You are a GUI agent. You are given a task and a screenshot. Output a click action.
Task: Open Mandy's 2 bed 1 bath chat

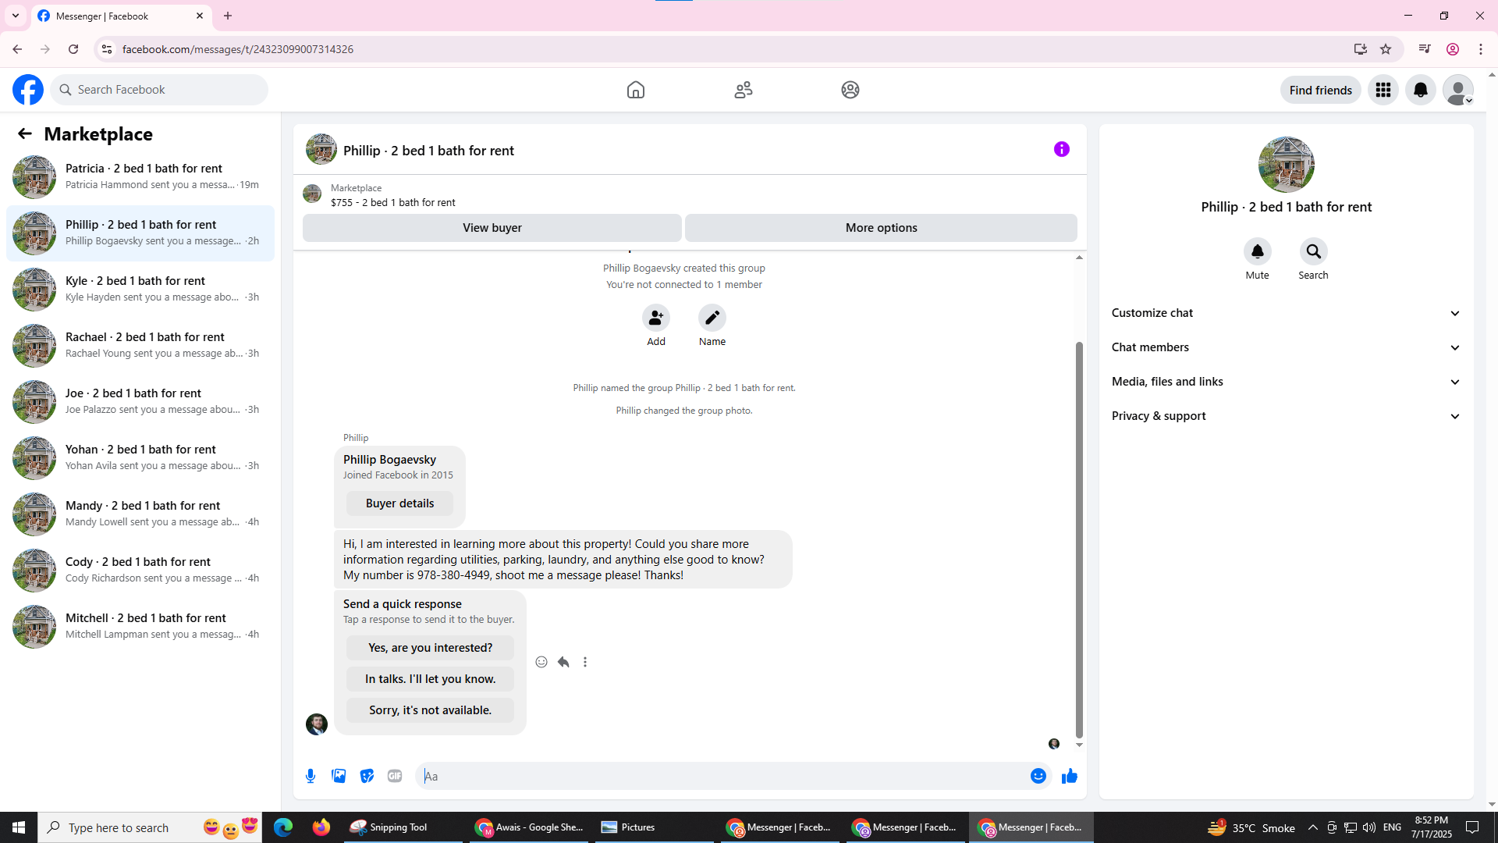tap(140, 514)
